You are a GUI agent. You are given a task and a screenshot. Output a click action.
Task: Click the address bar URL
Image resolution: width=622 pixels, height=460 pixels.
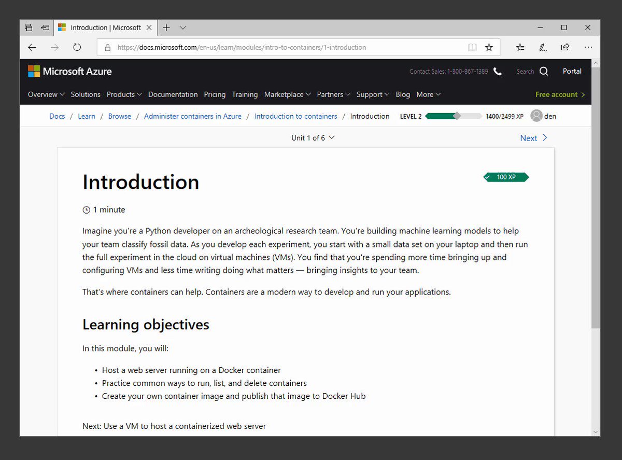(x=242, y=47)
